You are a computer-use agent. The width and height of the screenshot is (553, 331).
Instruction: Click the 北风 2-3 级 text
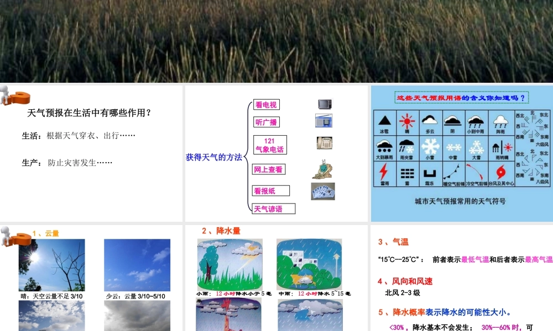pos(403,293)
